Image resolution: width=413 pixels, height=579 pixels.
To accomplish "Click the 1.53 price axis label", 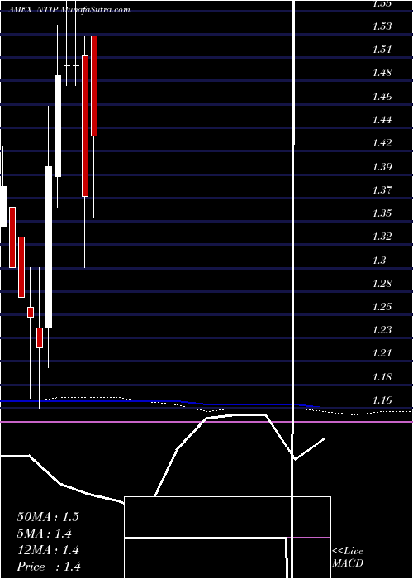I will (382, 26).
